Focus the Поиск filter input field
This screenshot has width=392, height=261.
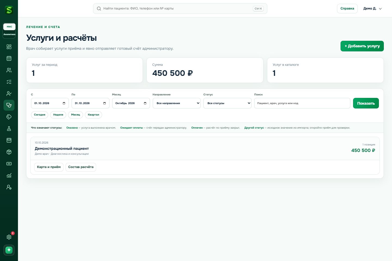(x=302, y=103)
